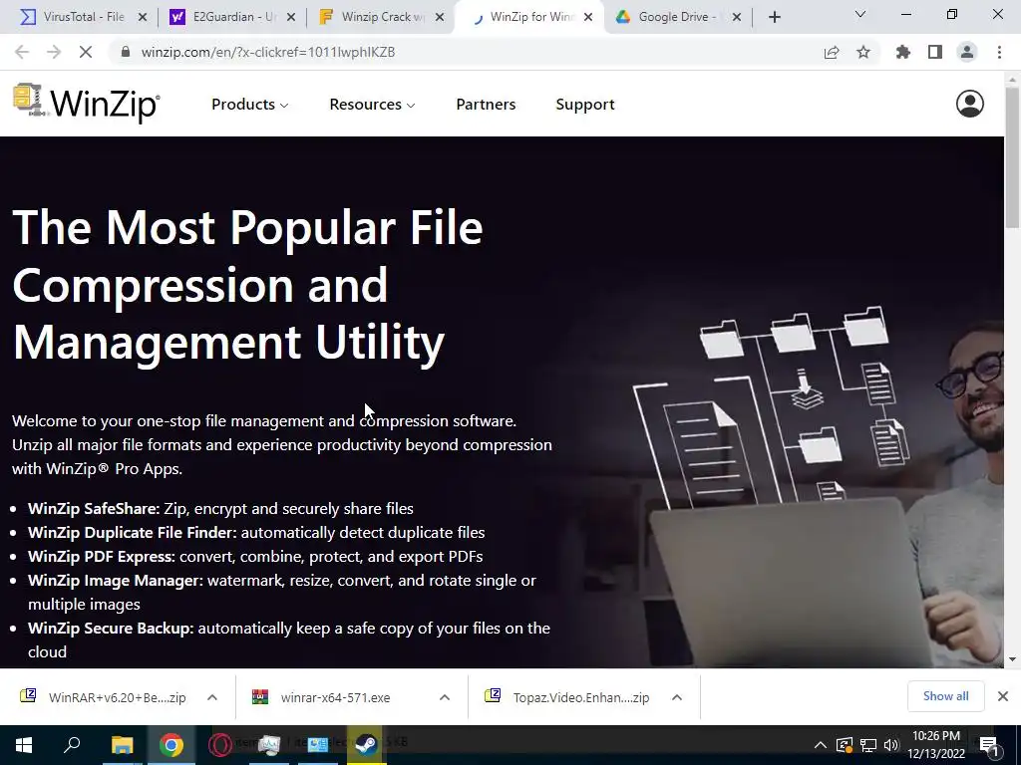This screenshot has width=1021, height=765.
Task: Close the VirusTotal tab
Action: [143, 18]
